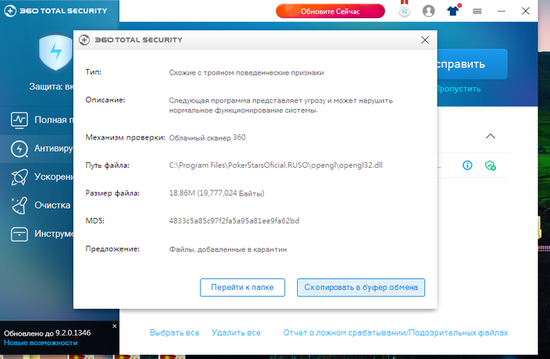Click the Обновлено до 9.2.0.1346 text
The width and height of the screenshot is (550, 359).
[x=47, y=333]
